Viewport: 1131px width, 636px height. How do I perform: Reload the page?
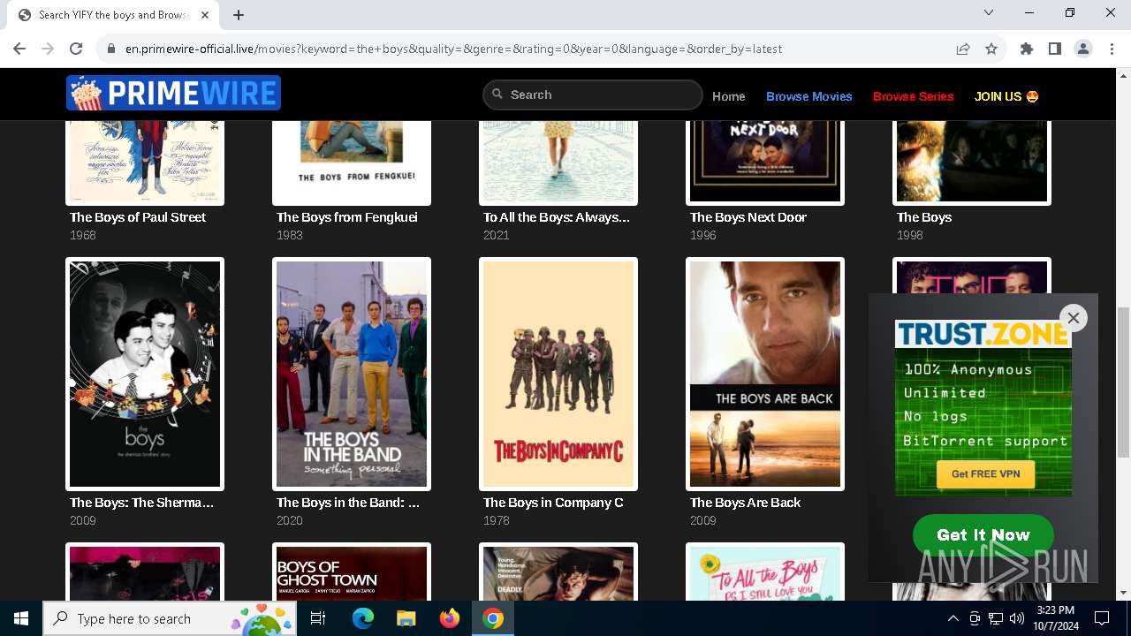(x=76, y=49)
